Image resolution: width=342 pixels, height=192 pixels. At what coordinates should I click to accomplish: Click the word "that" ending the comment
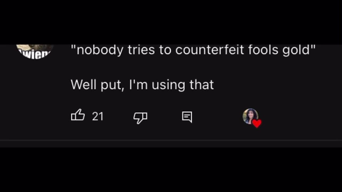point(202,85)
